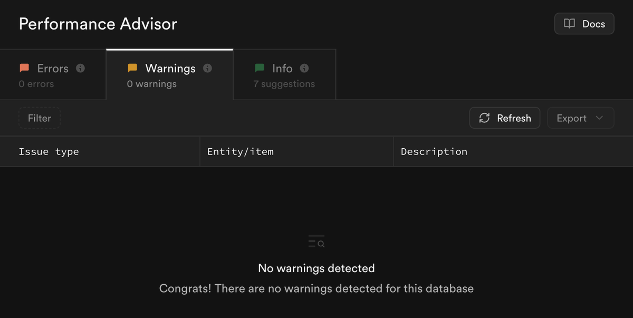This screenshot has height=318, width=633.
Task: Switch to the Errors tab
Action: coord(53,75)
